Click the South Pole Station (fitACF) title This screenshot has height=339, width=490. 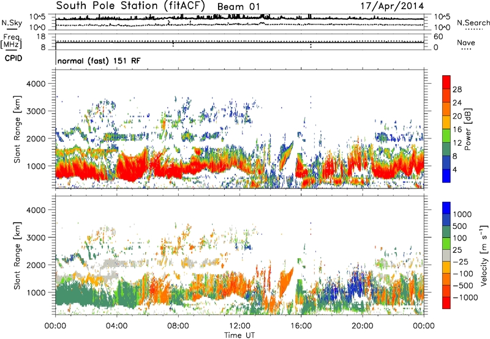130,6
